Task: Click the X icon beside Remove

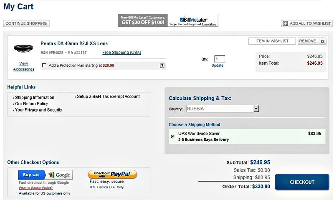Action: [322, 41]
